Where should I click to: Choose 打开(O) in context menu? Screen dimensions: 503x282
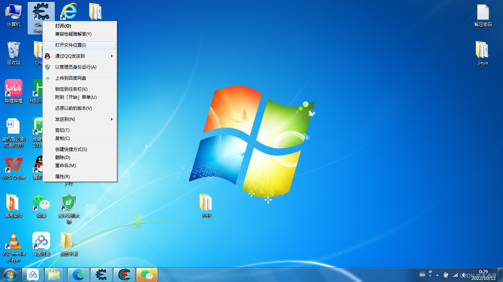pyautogui.click(x=80, y=26)
